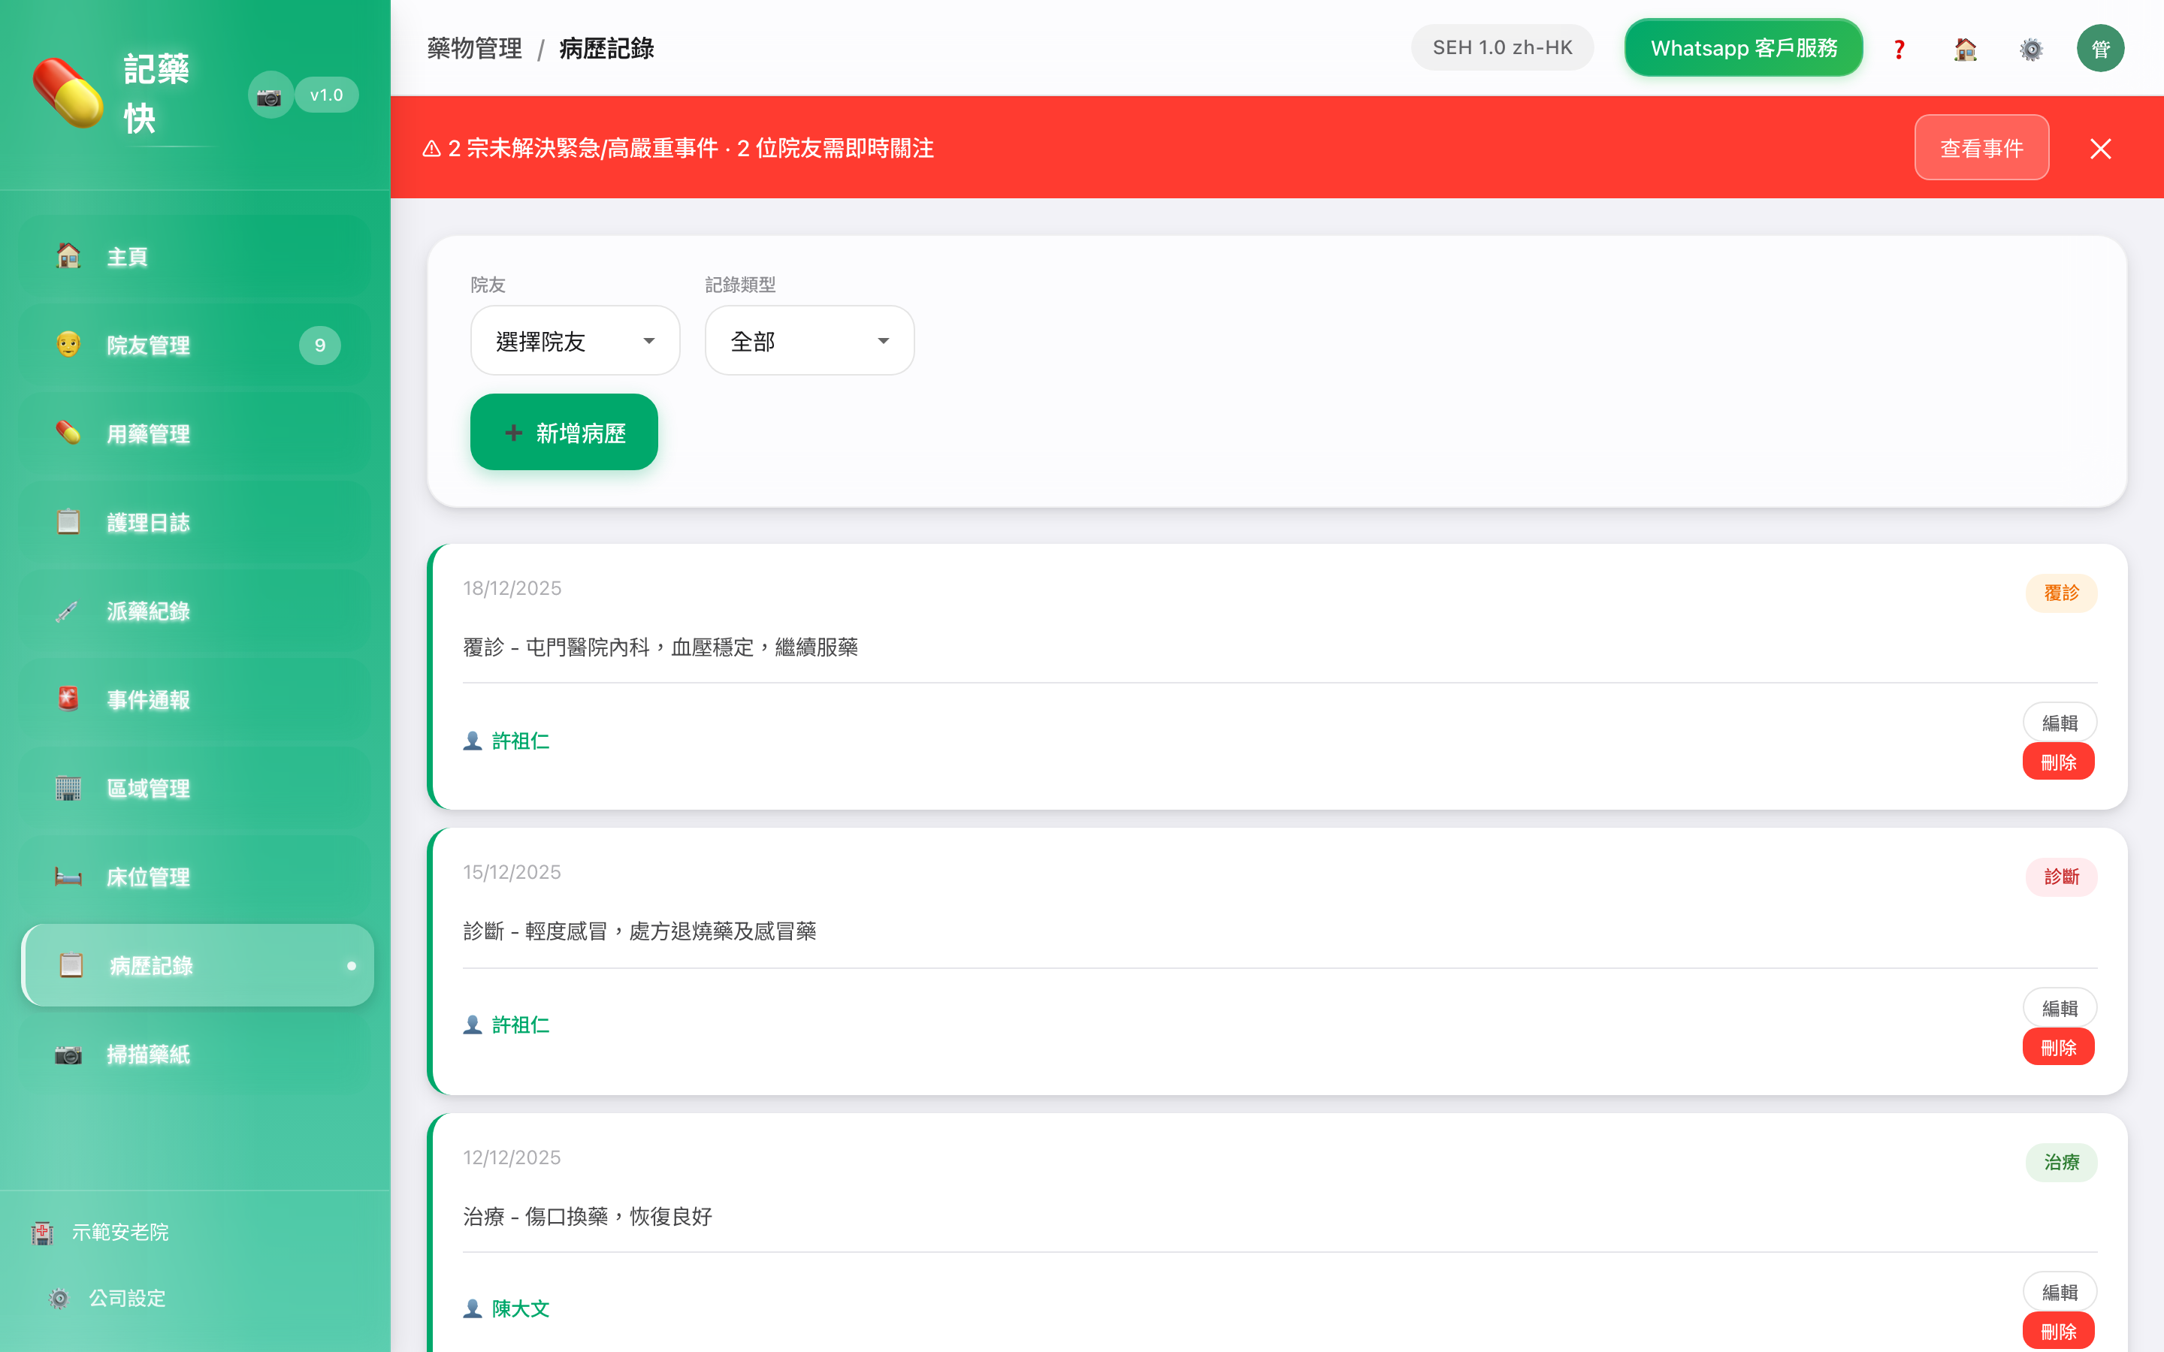This screenshot has width=2164, height=1352.
Task: Click the siren icon for 事件通報
Action: (x=68, y=699)
